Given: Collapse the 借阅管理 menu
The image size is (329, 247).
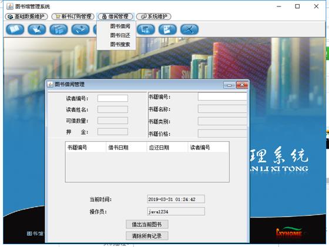Looking at the screenshot, I should [115, 16].
